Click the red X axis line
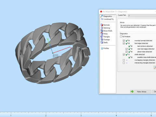 [62, 50]
